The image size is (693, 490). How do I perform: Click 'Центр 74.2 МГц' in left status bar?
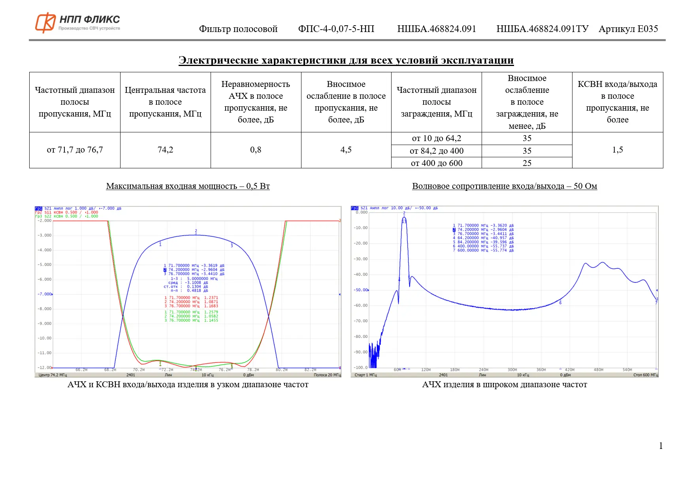click(x=53, y=375)
